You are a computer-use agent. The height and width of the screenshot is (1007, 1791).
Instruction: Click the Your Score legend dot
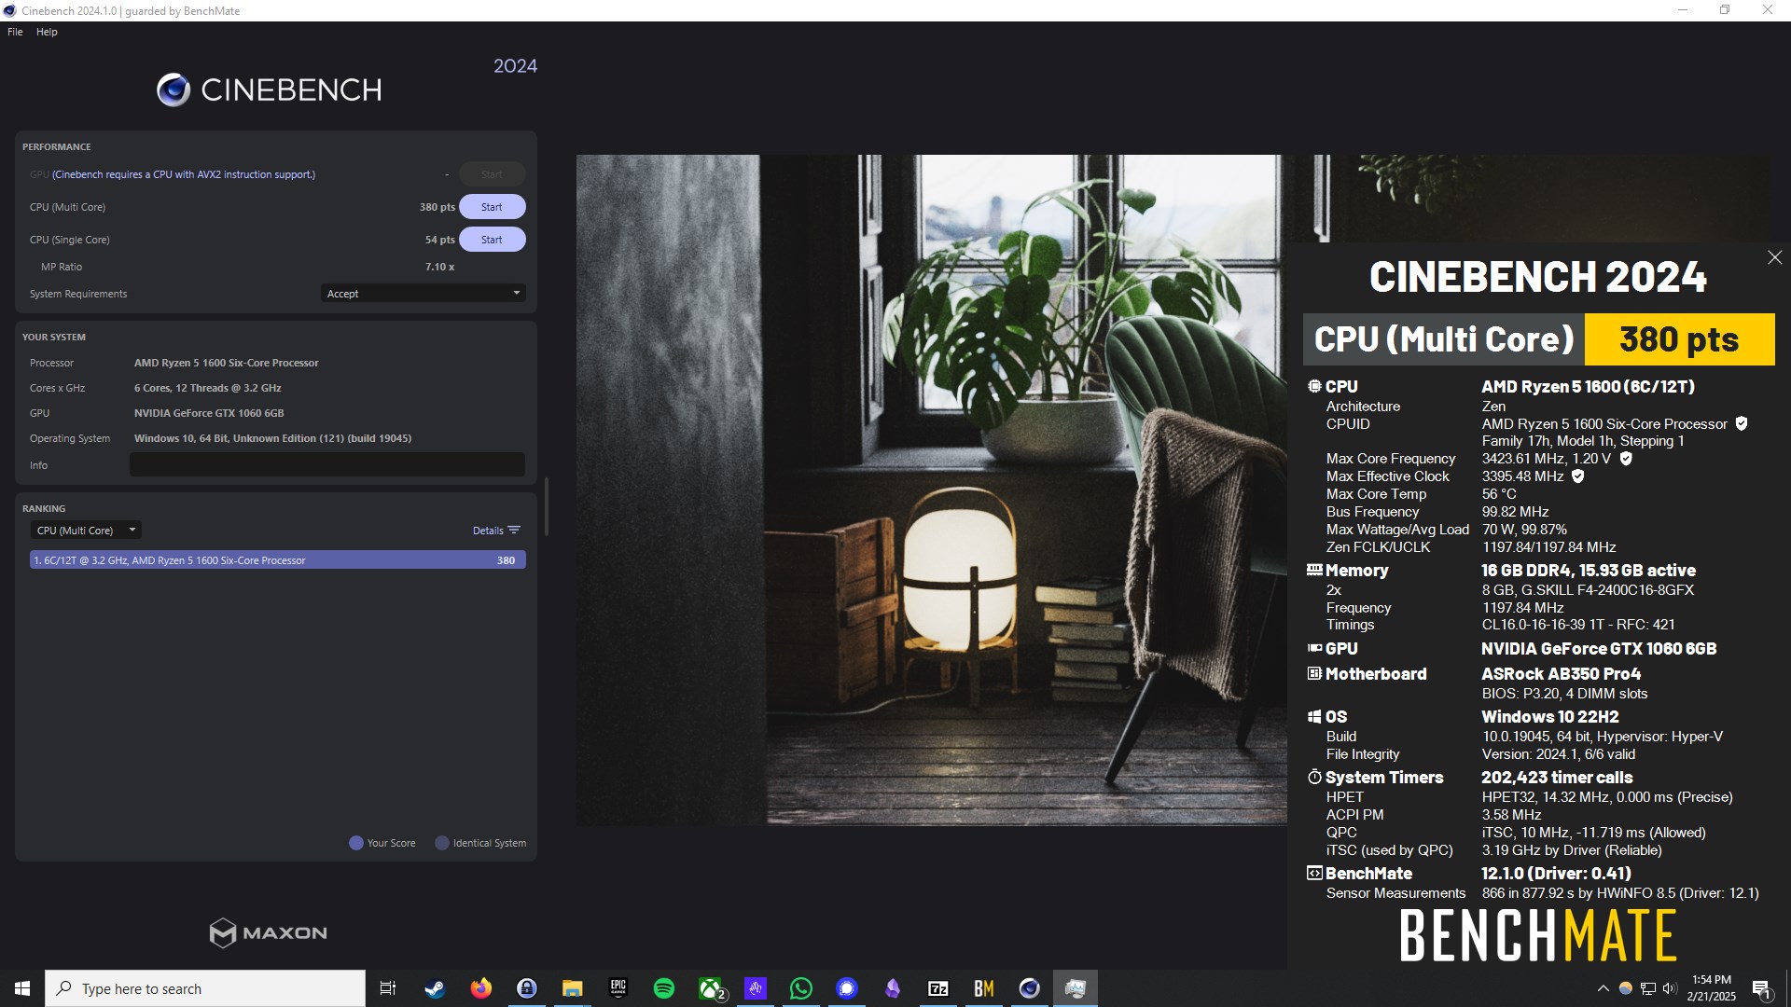[355, 843]
